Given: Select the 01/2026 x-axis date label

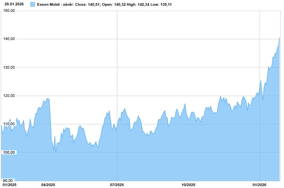Looking at the screenshot, I should pos(260,185).
